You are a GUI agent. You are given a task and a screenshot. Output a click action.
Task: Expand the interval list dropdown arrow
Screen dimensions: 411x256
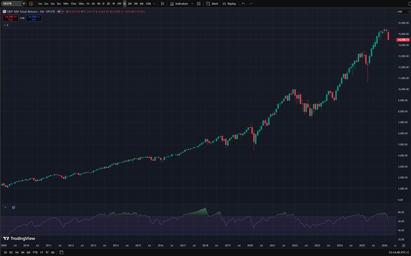(155, 3)
